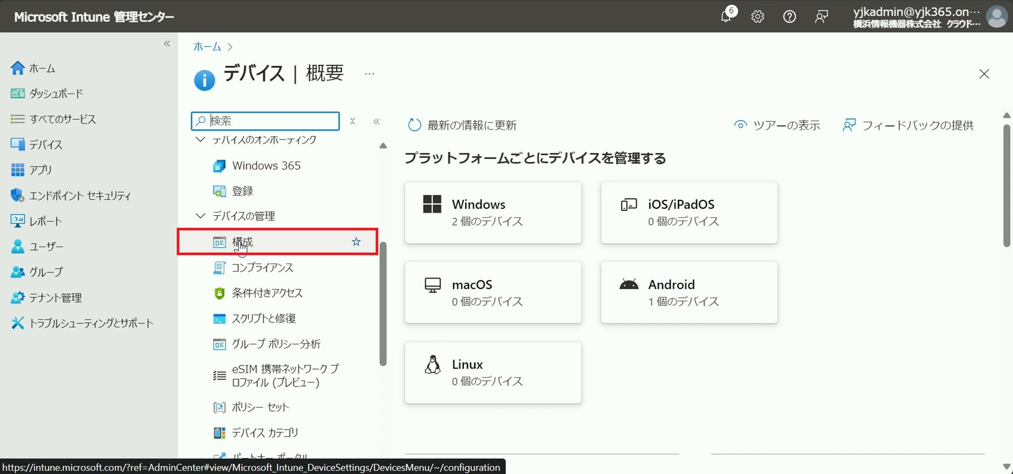Screen dimensions: 1013x474
Task: Clear the menu search with X
Action: [352, 121]
